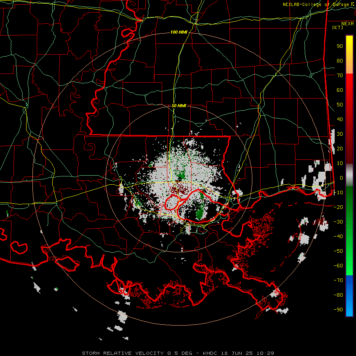Click the -10 value on the color scale
The width and height of the screenshot is (356, 356).
338,193
